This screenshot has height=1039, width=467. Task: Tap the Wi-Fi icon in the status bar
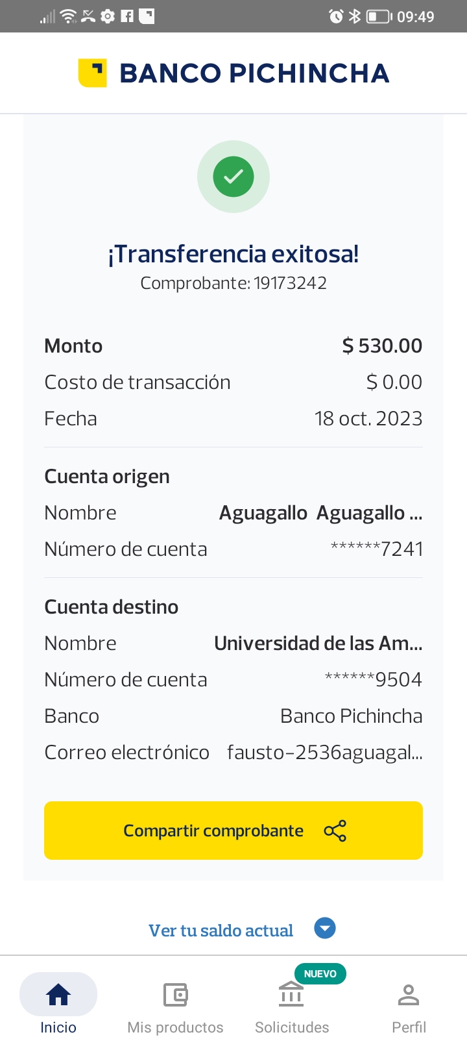tap(68, 16)
